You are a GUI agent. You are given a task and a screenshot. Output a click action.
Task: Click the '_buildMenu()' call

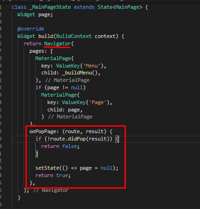[x=80, y=73]
